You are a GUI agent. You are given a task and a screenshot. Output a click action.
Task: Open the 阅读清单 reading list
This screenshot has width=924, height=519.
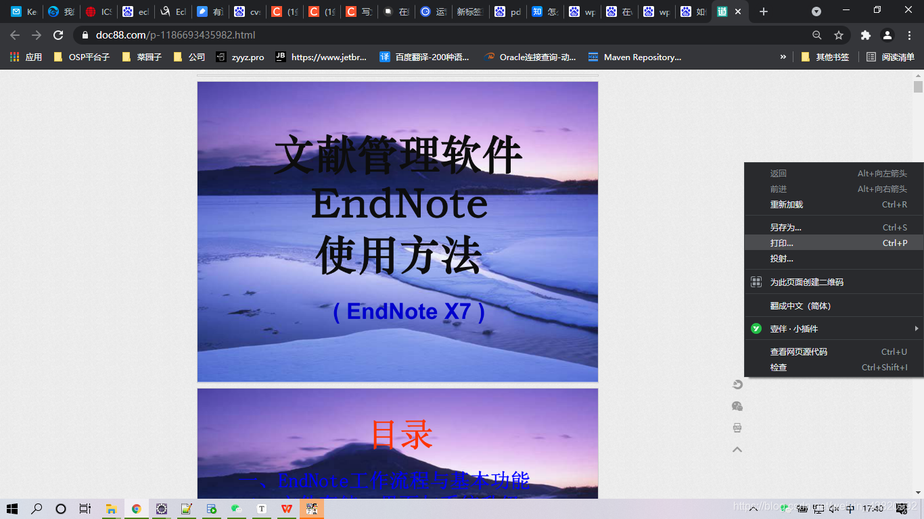(x=891, y=57)
